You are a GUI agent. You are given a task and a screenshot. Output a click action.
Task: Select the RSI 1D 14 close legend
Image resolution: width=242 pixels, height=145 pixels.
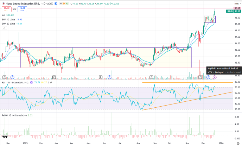[15, 82]
